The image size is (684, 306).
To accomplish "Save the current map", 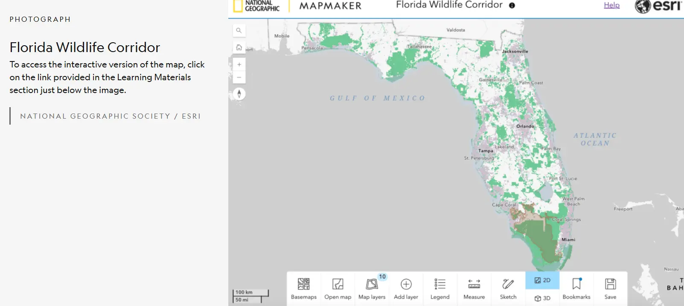I will [x=610, y=289].
